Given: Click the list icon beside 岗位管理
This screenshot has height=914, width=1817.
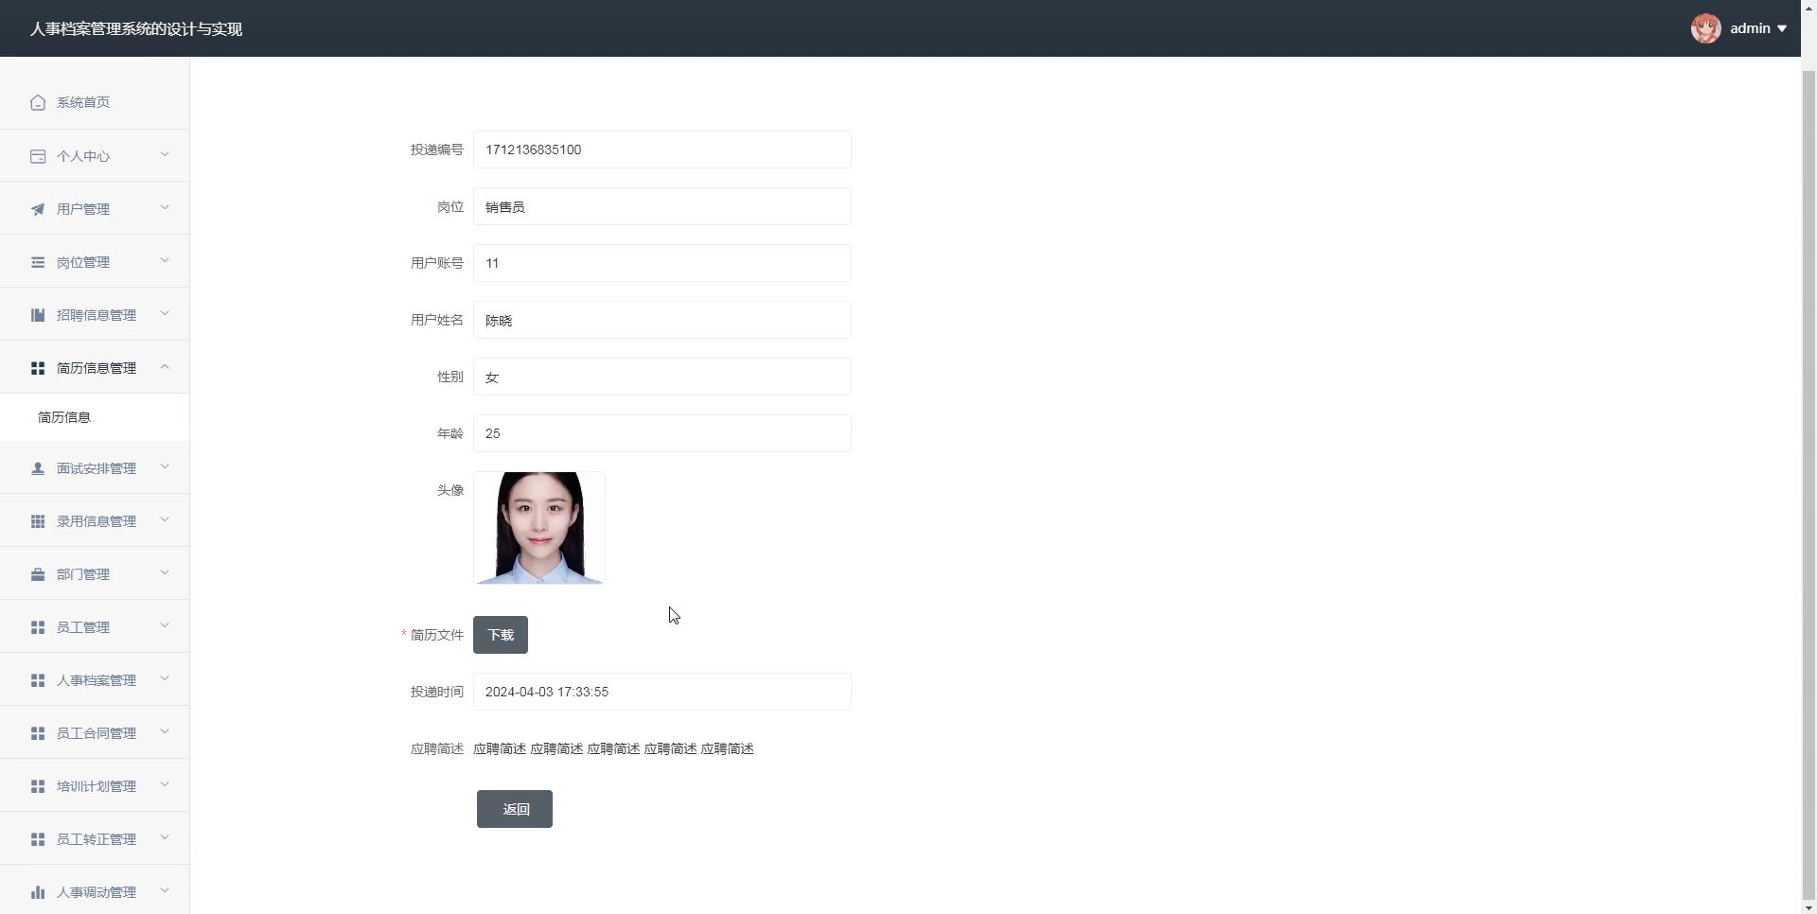Looking at the screenshot, I should (x=38, y=262).
